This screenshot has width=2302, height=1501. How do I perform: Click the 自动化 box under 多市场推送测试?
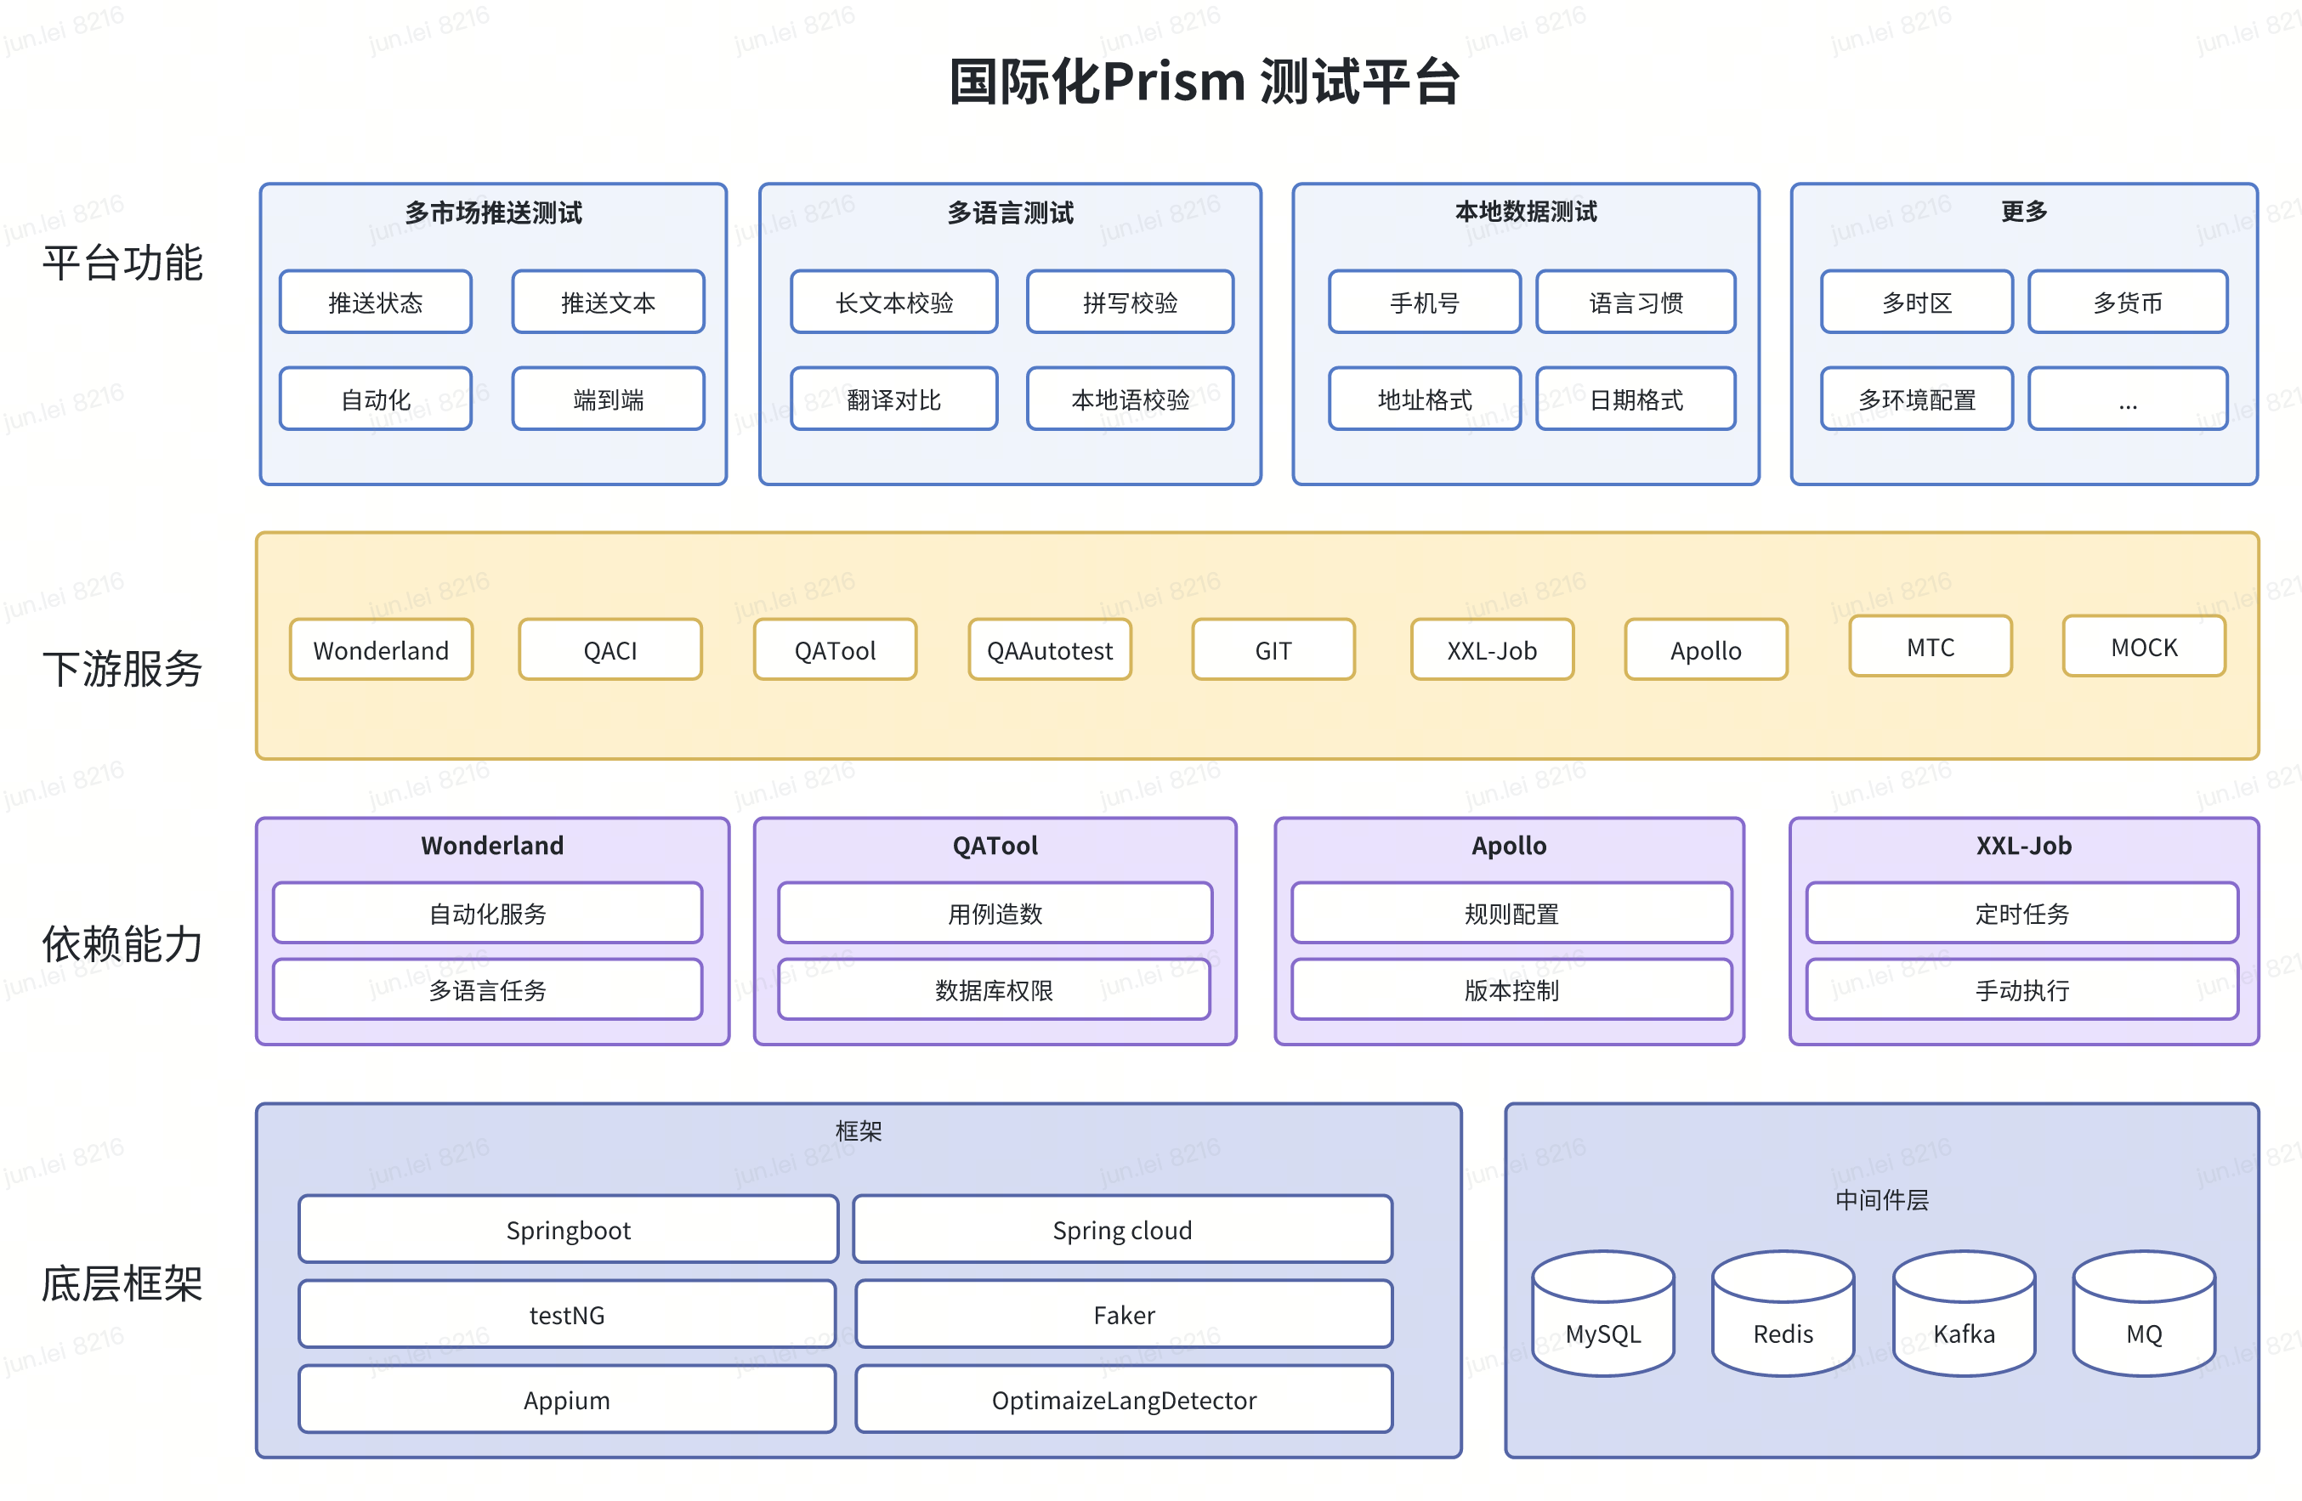pos(375,399)
